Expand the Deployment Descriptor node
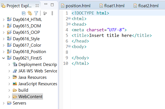165x109 pixels. [x=9, y=65]
